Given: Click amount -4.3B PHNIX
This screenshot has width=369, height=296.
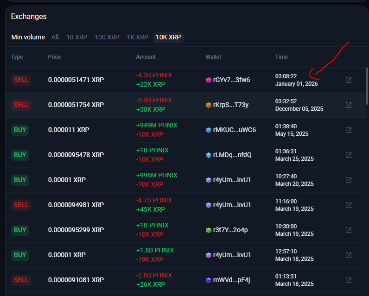Looking at the screenshot, I should (154, 75).
